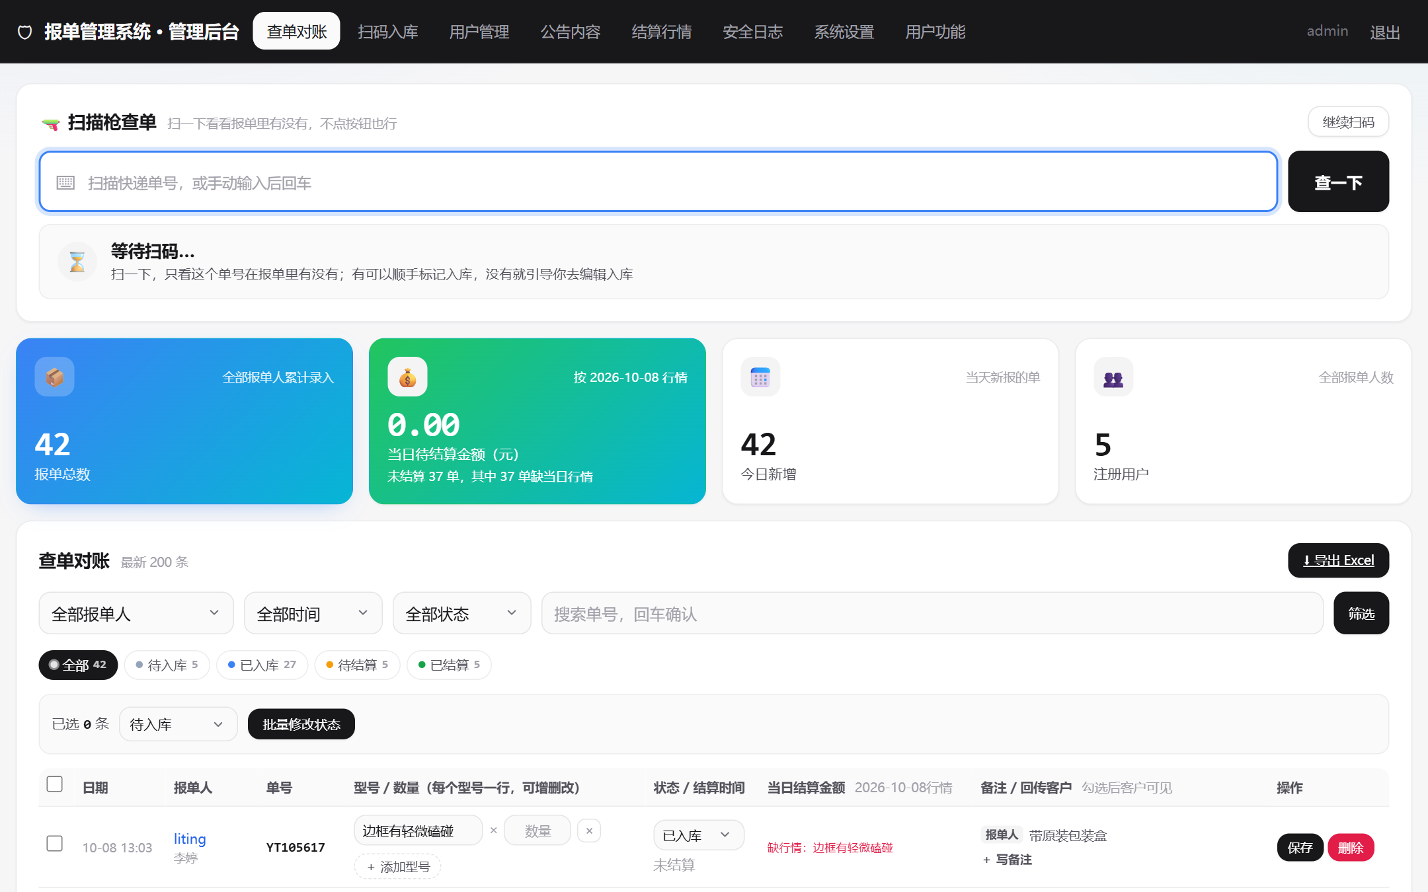The width and height of the screenshot is (1428, 892).
Task: Focus the scan tracking number input
Action: (x=658, y=182)
